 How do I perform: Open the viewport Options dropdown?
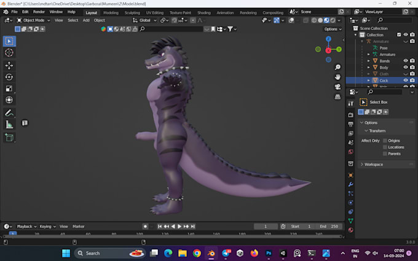point(333,29)
